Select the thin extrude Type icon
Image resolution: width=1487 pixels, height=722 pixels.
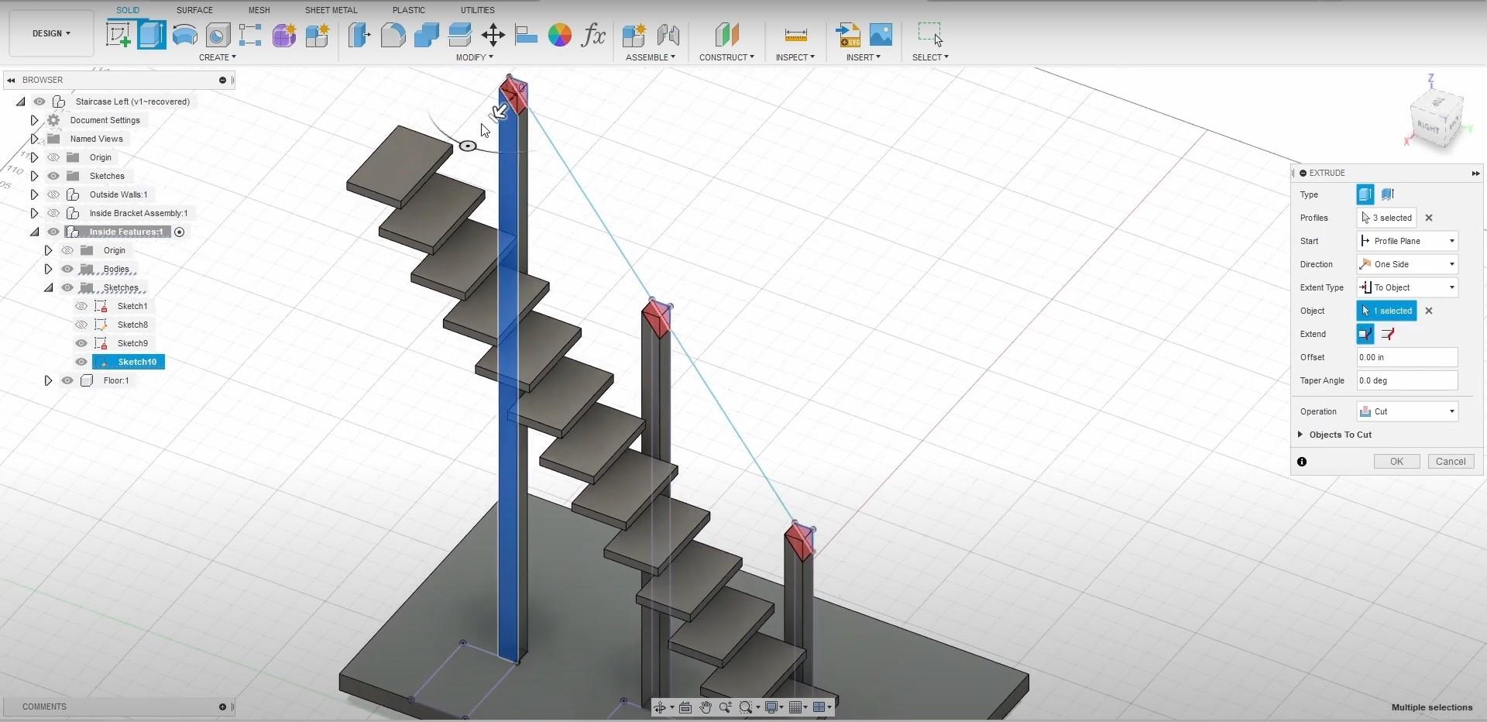1387,194
